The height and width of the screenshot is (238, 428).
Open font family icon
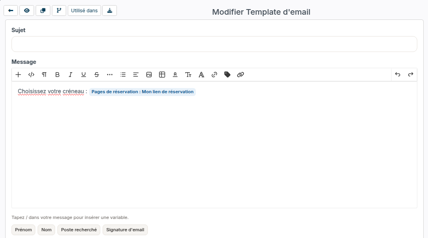(201, 75)
